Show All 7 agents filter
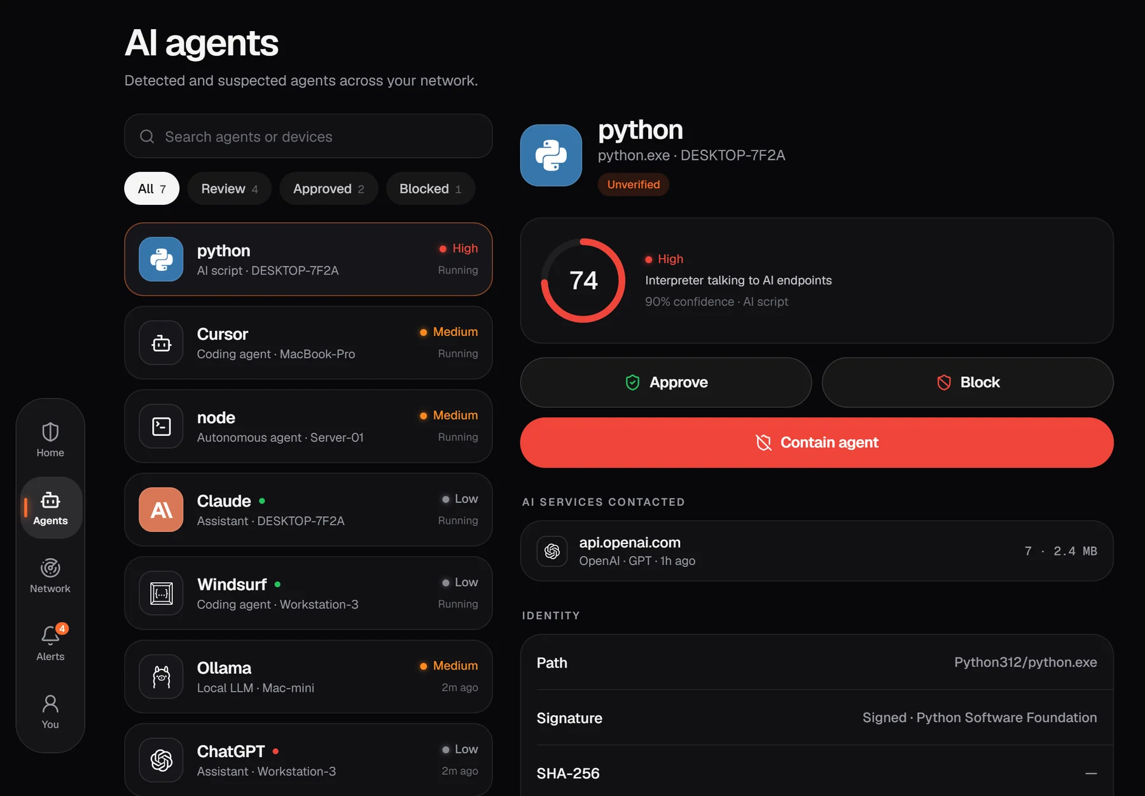The width and height of the screenshot is (1145, 796). pyautogui.click(x=152, y=188)
